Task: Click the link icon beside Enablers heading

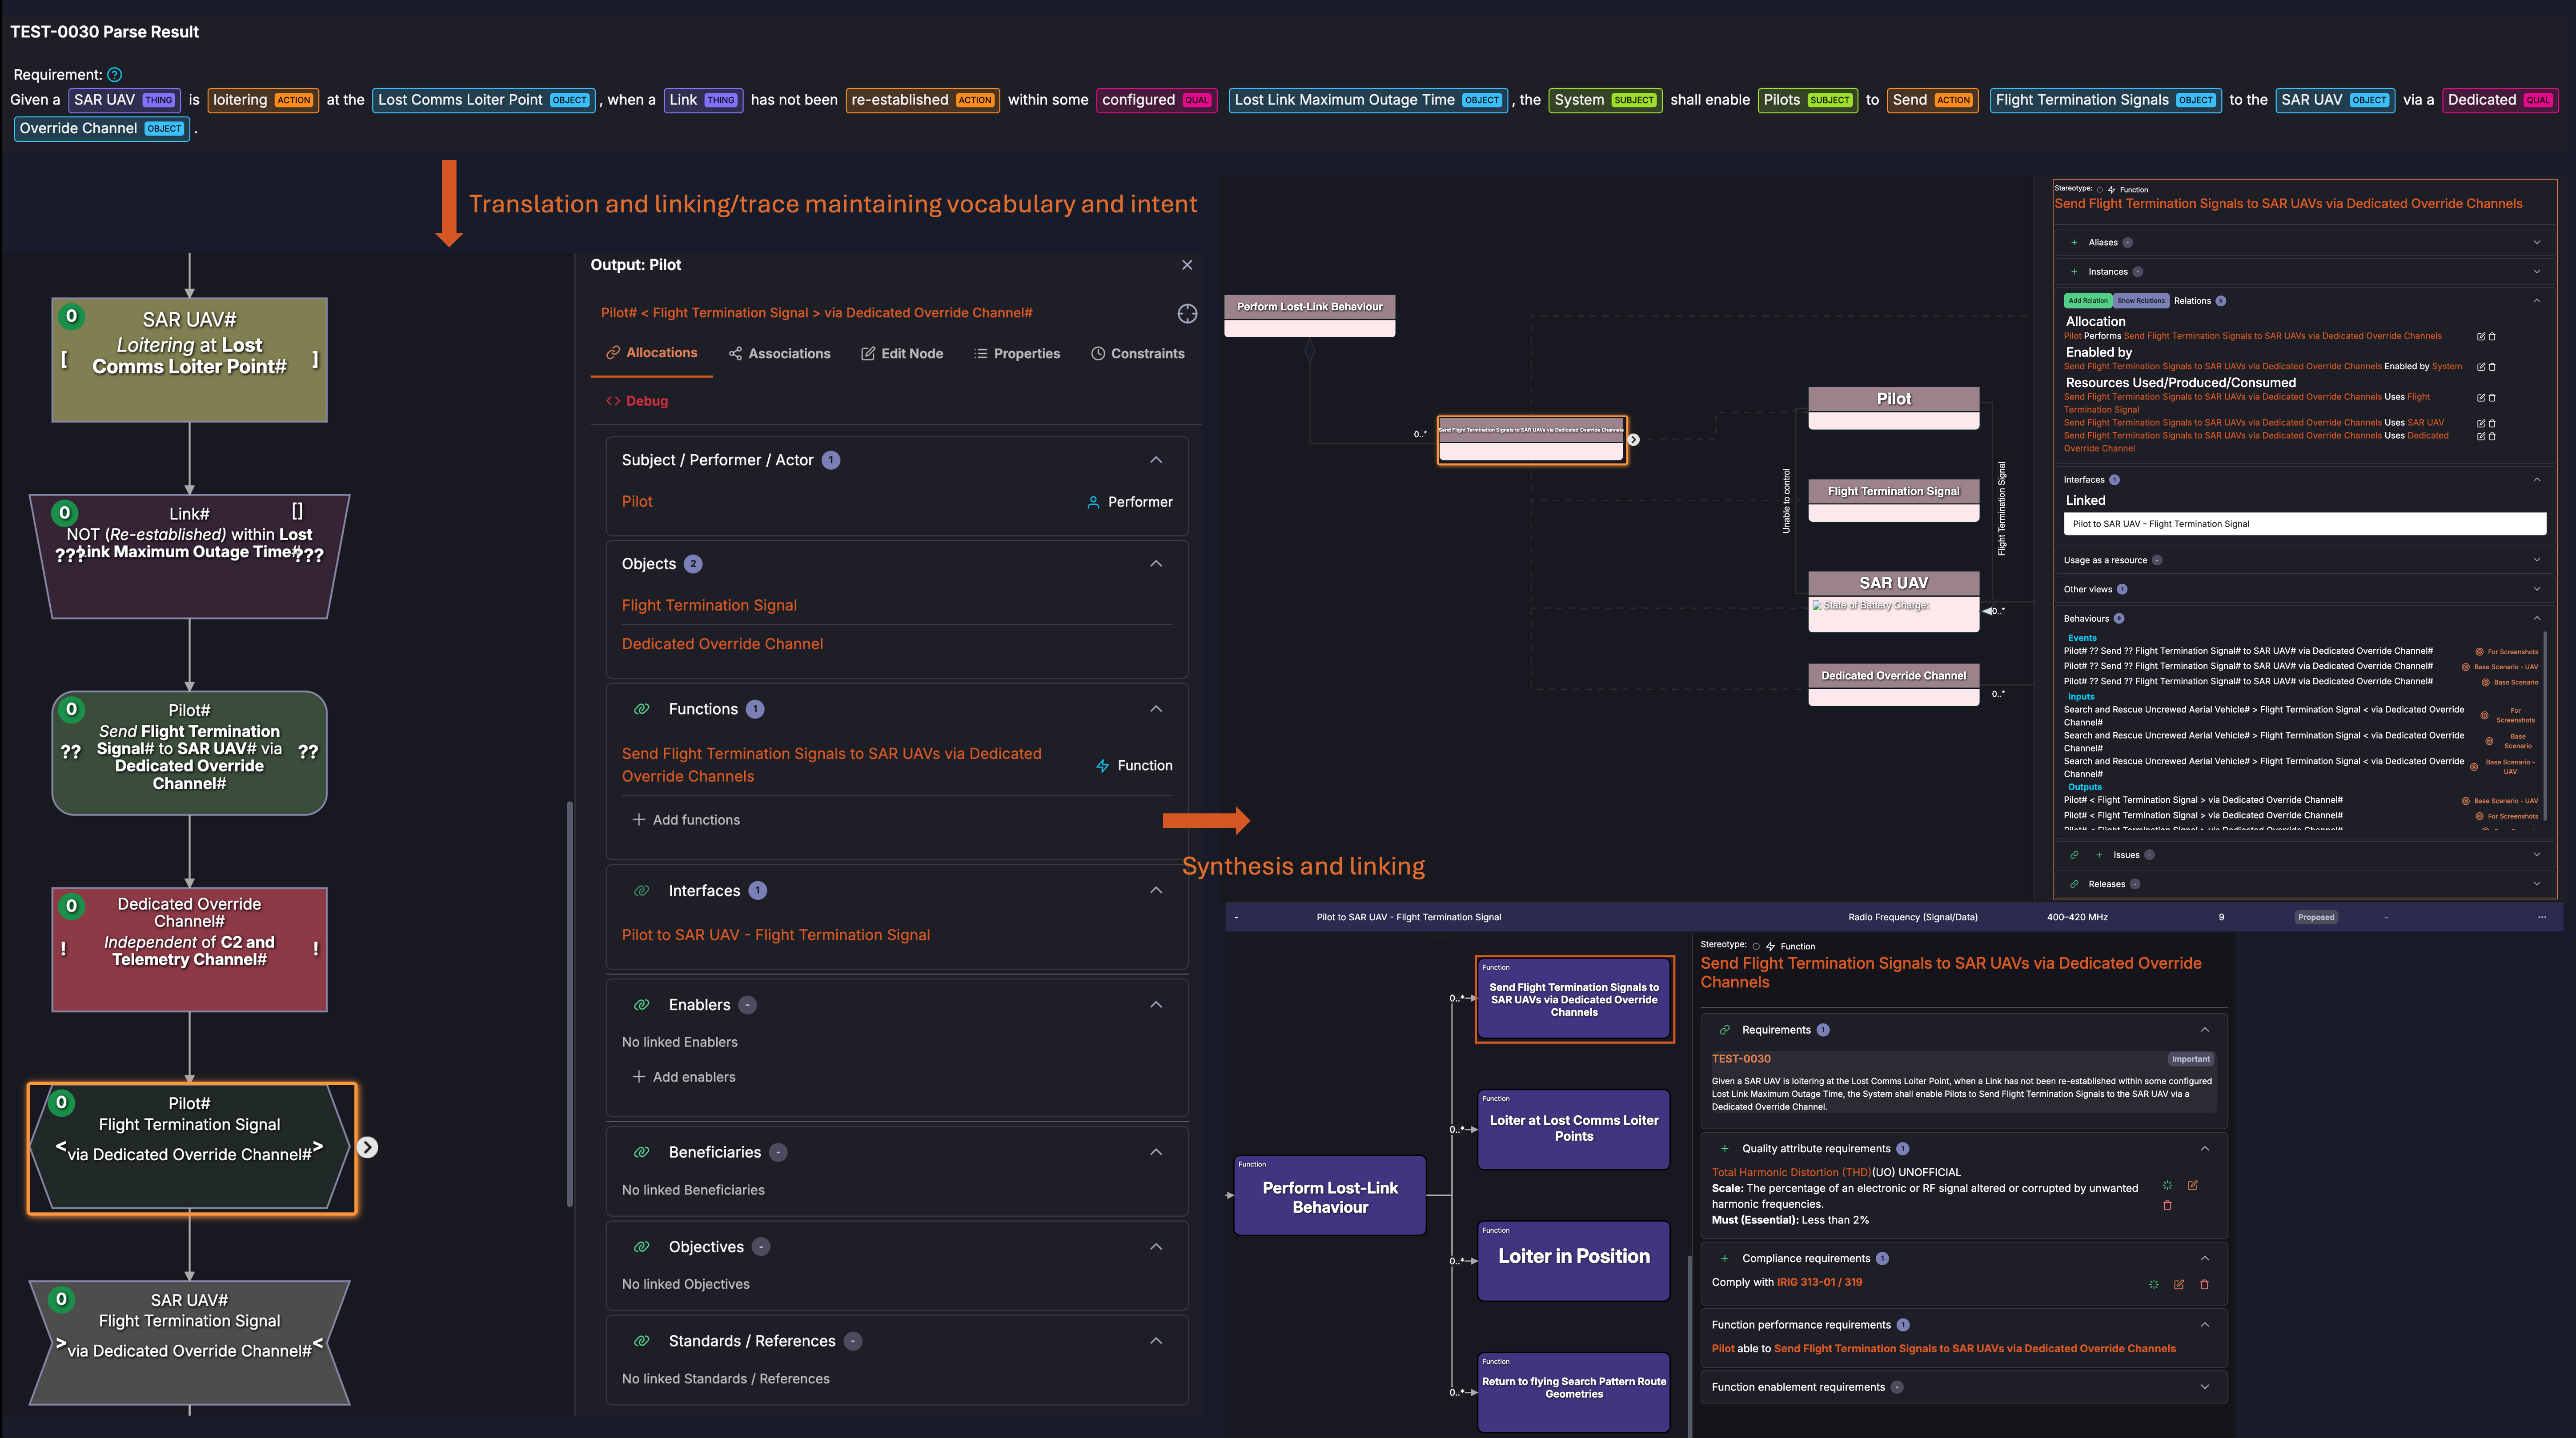Action: point(642,1005)
